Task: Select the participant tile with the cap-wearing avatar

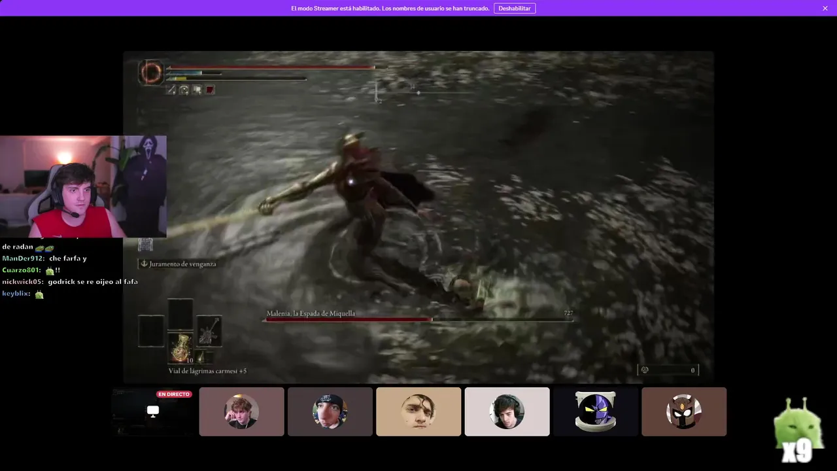Action: click(x=330, y=411)
